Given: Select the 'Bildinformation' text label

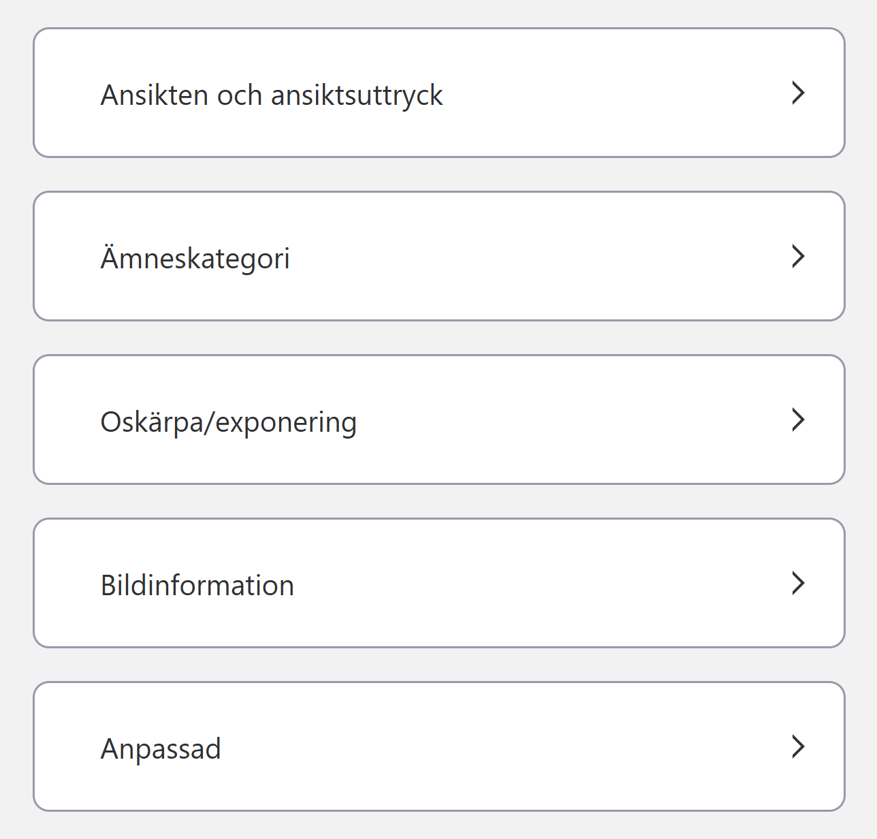Looking at the screenshot, I should coord(197,586).
